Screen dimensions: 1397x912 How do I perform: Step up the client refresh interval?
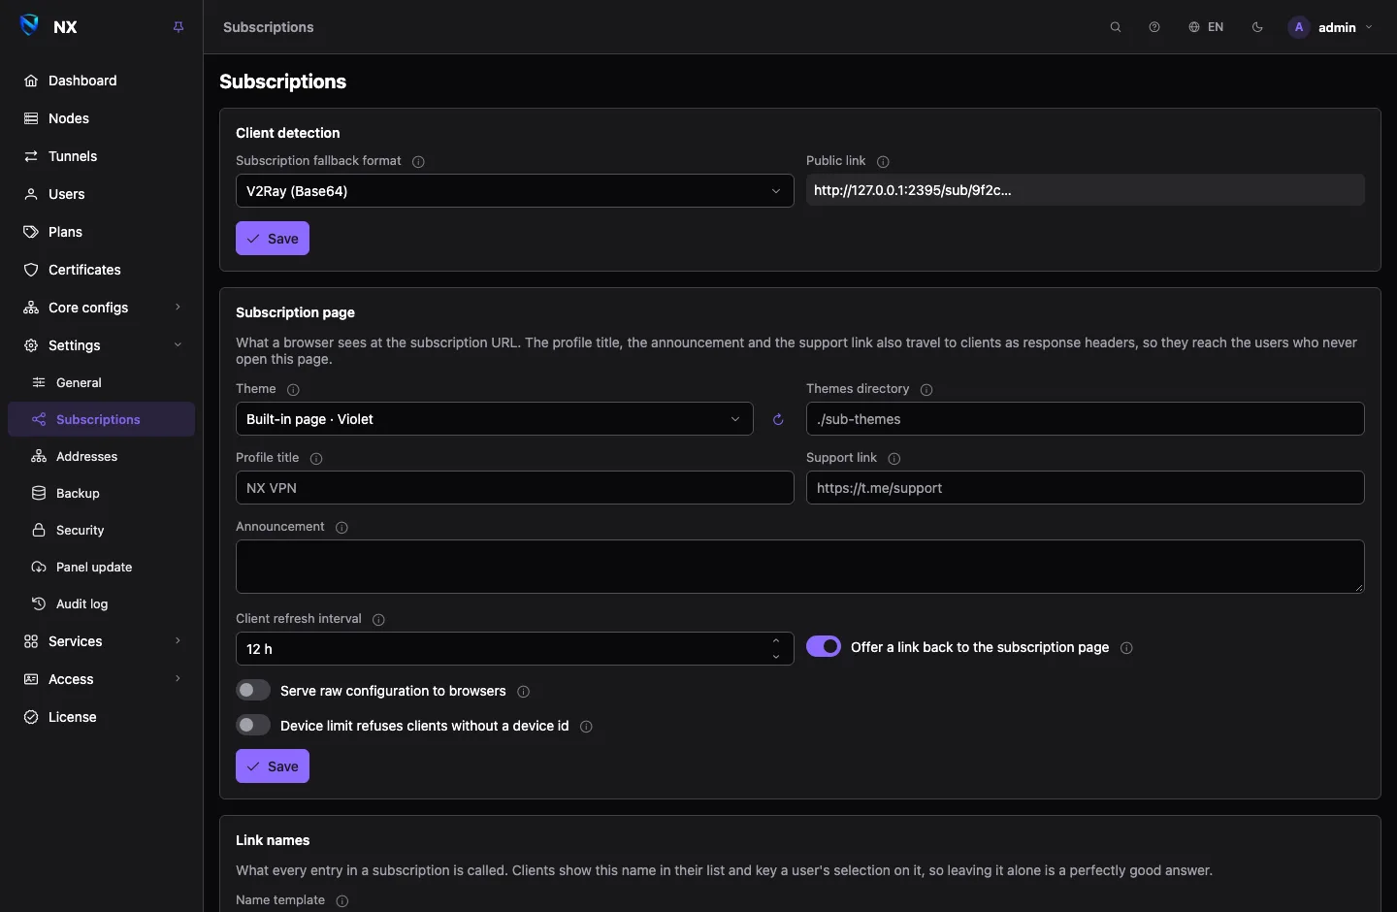click(x=776, y=641)
